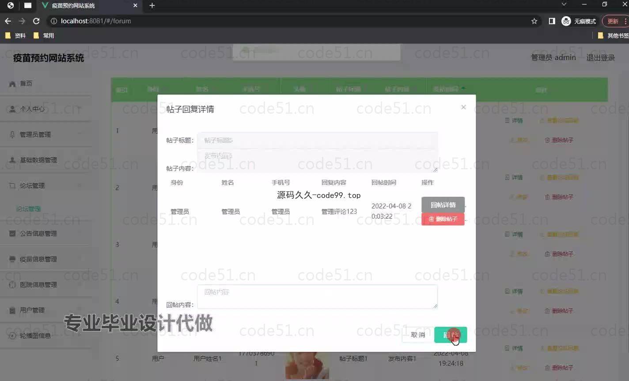Viewport: 629px width, 381px height.
Task: Click trash icon on dialog's 删除帖子 button
Action: [x=431, y=219]
